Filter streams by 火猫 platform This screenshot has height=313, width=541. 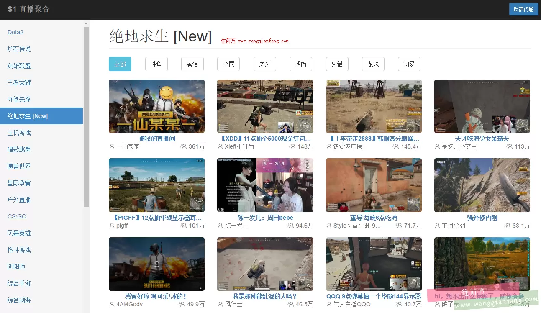[x=337, y=64]
